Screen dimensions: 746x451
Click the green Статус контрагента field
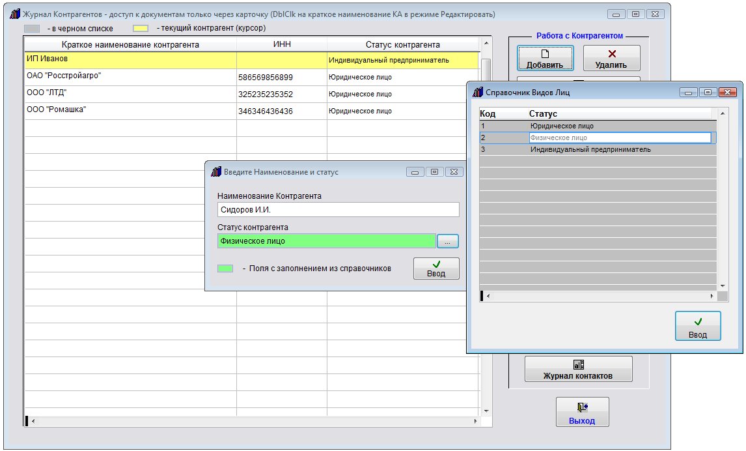pos(325,241)
